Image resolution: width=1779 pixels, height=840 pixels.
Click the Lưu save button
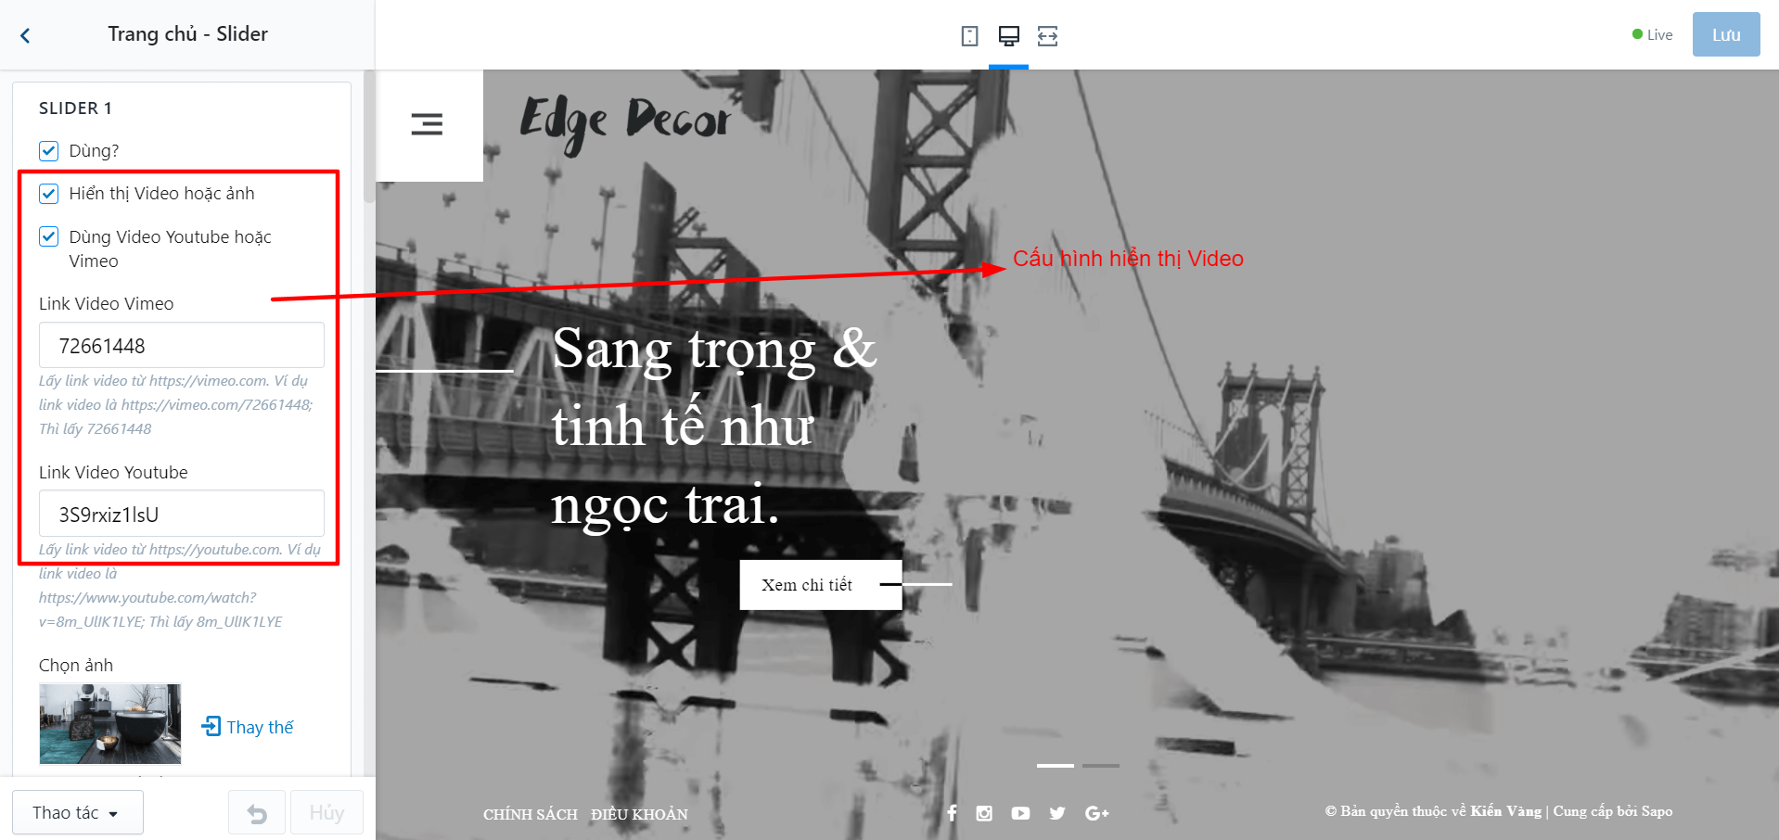pyautogui.click(x=1726, y=34)
